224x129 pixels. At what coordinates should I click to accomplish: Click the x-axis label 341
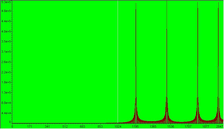coord(47,126)
